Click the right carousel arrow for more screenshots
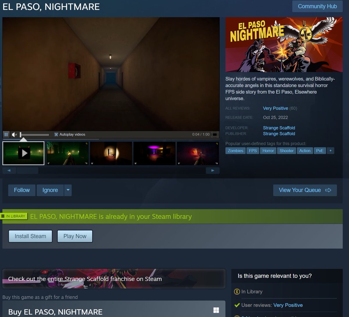 click(213, 170)
